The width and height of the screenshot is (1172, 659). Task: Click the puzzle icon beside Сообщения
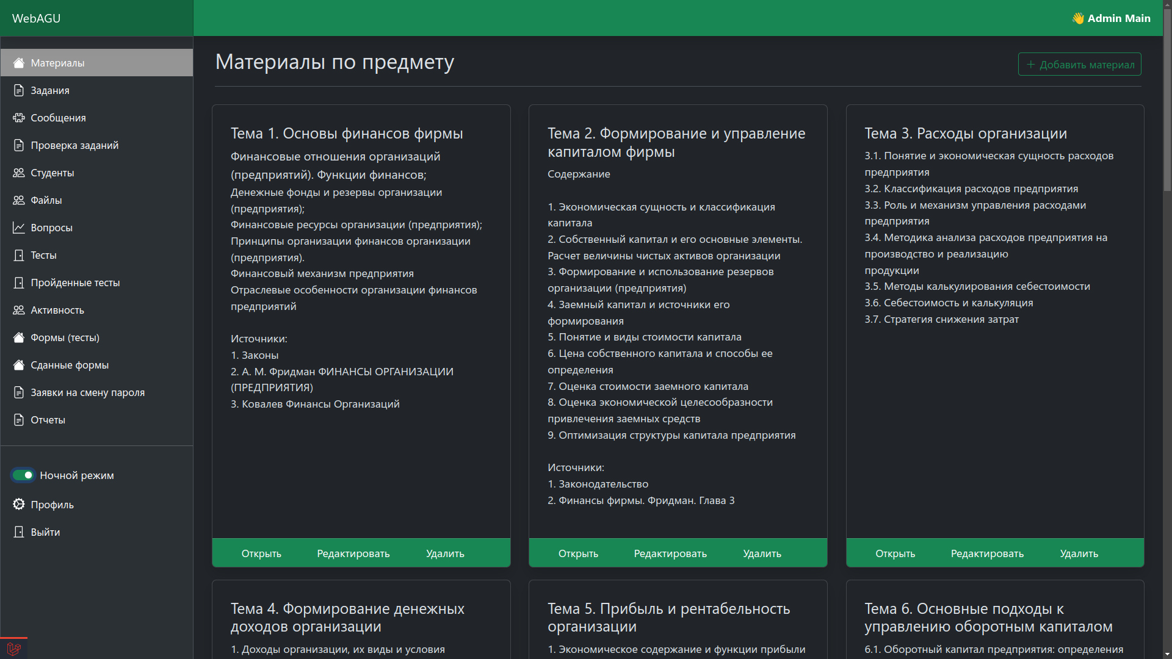(19, 118)
